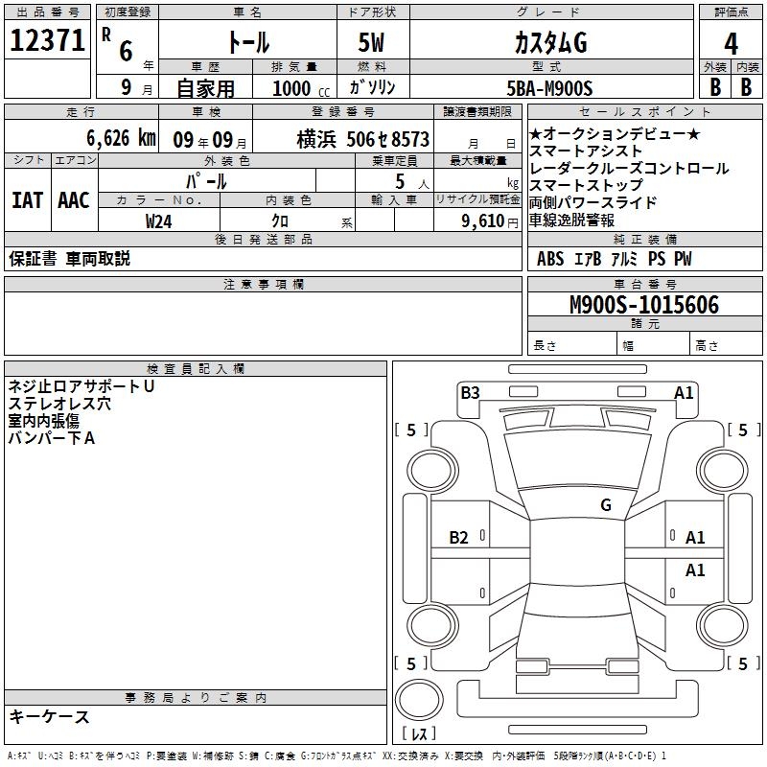Image resolution: width=767 pixels, height=767 pixels.
Task: Select the rear-right wheel circle on diagram
Action: [x=723, y=625]
